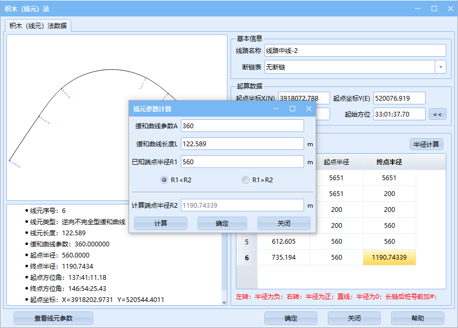Expand the 断链表 dropdown arrow

(x=440, y=67)
